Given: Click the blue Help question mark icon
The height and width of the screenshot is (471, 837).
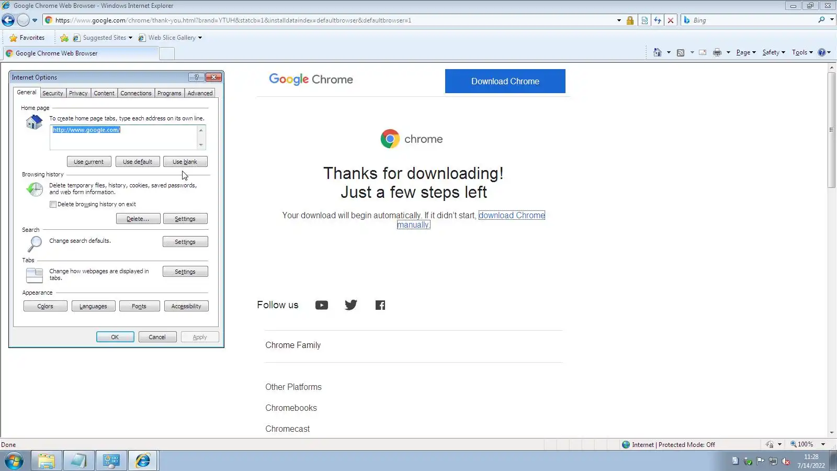Looking at the screenshot, I should tap(822, 52).
